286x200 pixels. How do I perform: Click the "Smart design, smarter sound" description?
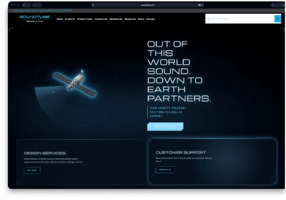[54, 160]
